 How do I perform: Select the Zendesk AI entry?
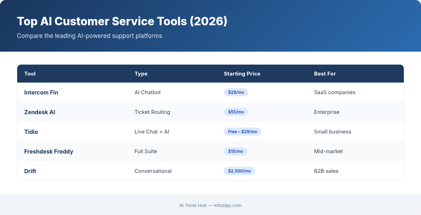[x=40, y=112]
